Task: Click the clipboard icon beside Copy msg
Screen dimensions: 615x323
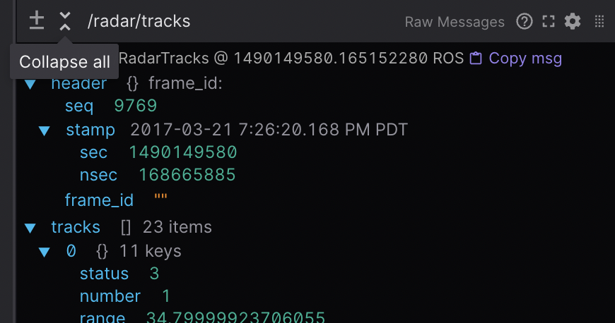Action: tap(476, 59)
